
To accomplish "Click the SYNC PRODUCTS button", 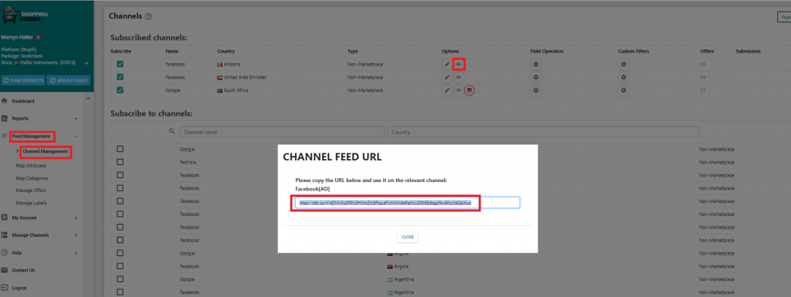I will 23,80.
